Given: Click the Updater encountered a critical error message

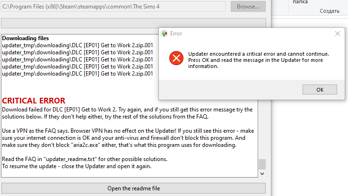Looking at the screenshot, I should click(x=259, y=60).
